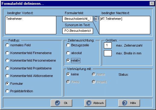
Task: Click into the "bedingter Vortext" text box
Action: pos(31,25)
